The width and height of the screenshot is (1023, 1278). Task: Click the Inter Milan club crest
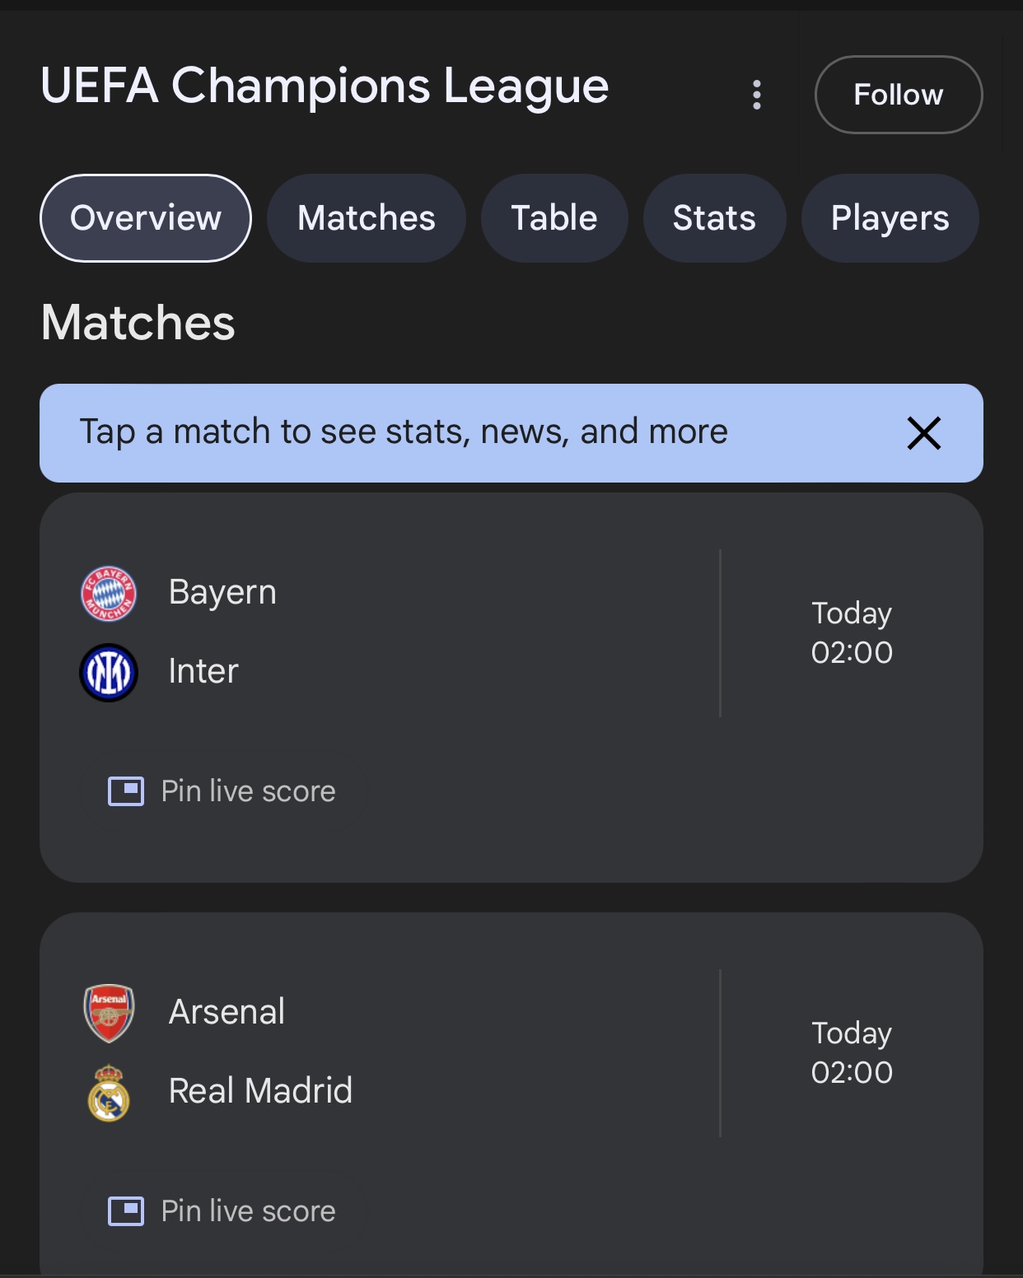pos(109,672)
